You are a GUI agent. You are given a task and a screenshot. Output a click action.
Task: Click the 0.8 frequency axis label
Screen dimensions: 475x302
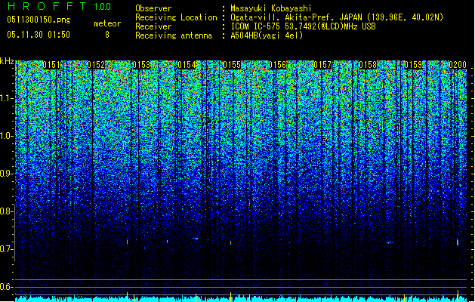pos(6,211)
